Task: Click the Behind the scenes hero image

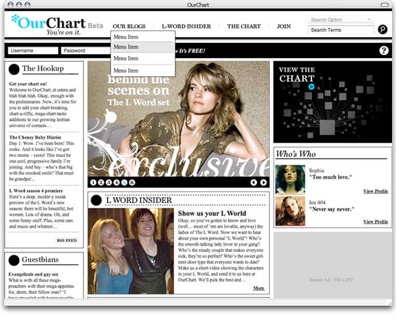Action: pos(179,119)
